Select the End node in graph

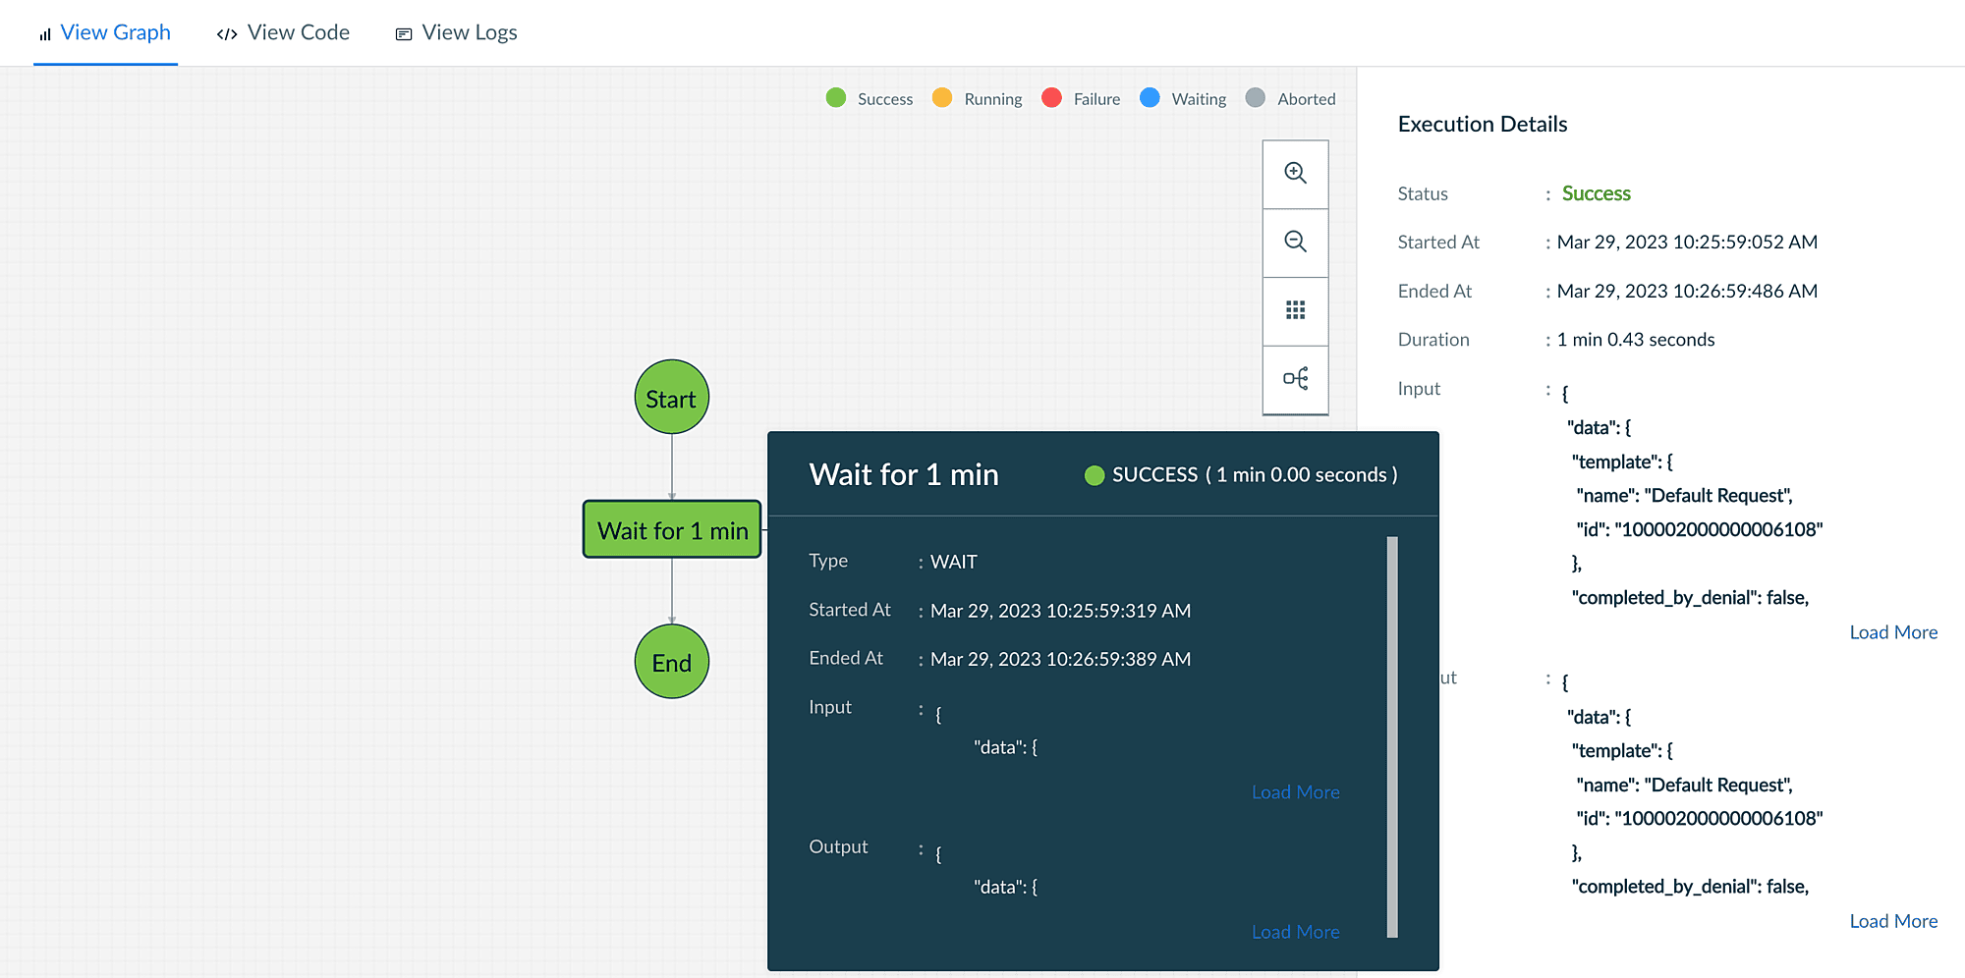(671, 663)
